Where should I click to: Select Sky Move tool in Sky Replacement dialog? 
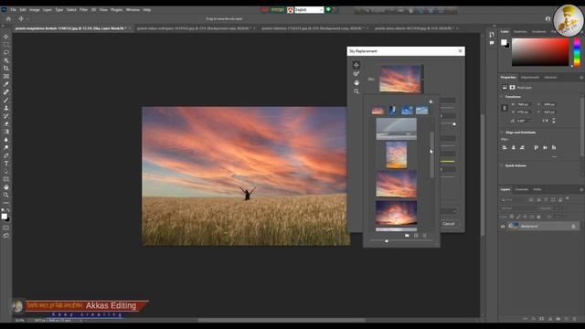click(356, 65)
